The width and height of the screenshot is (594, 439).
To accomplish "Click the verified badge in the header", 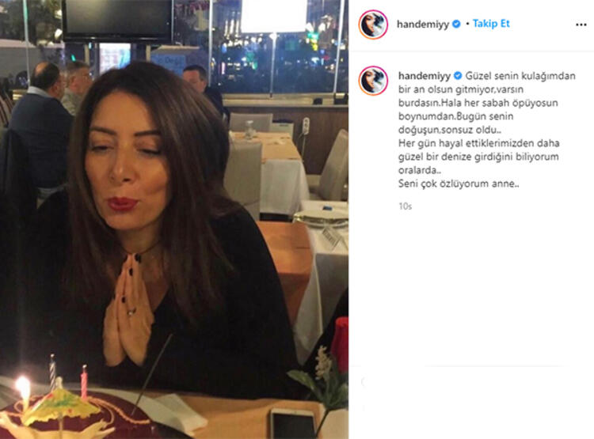I will pos(456,24).
